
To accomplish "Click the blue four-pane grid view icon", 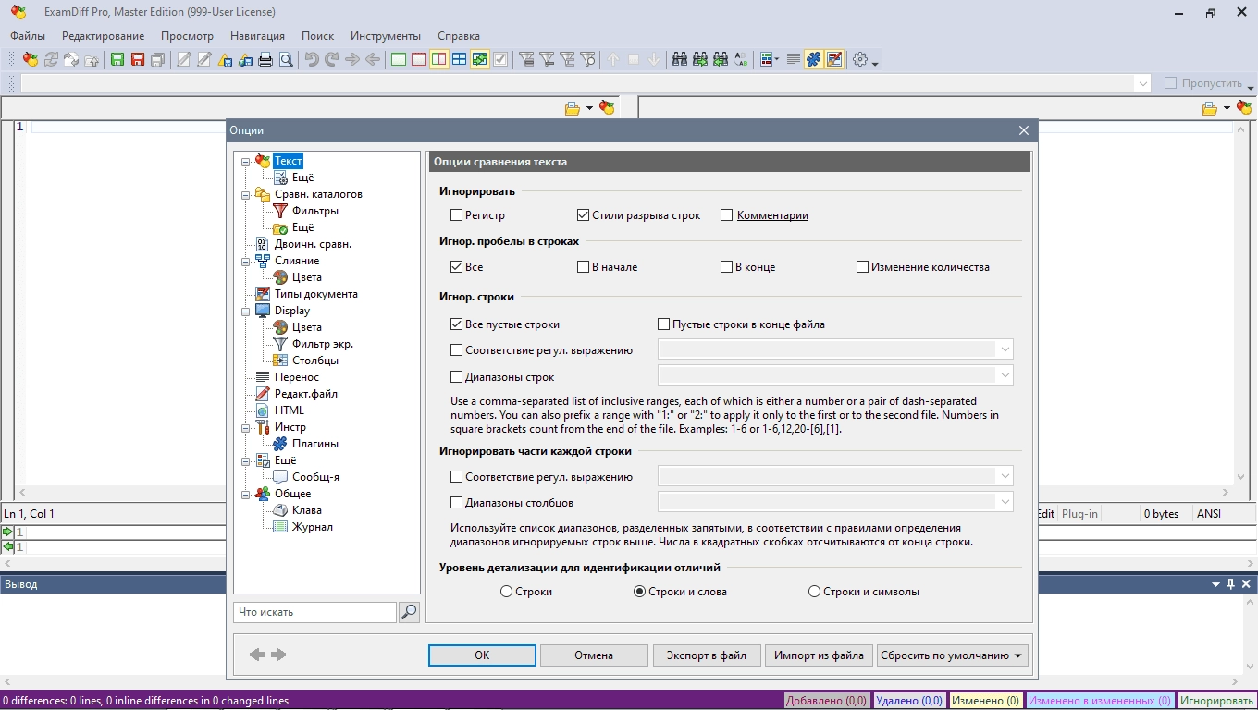I will (x=460, y=59).
